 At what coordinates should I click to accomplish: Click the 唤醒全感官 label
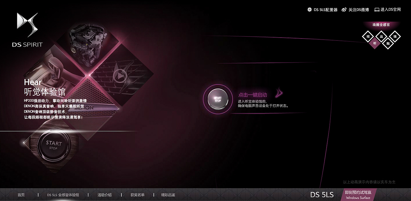point(381,25)
